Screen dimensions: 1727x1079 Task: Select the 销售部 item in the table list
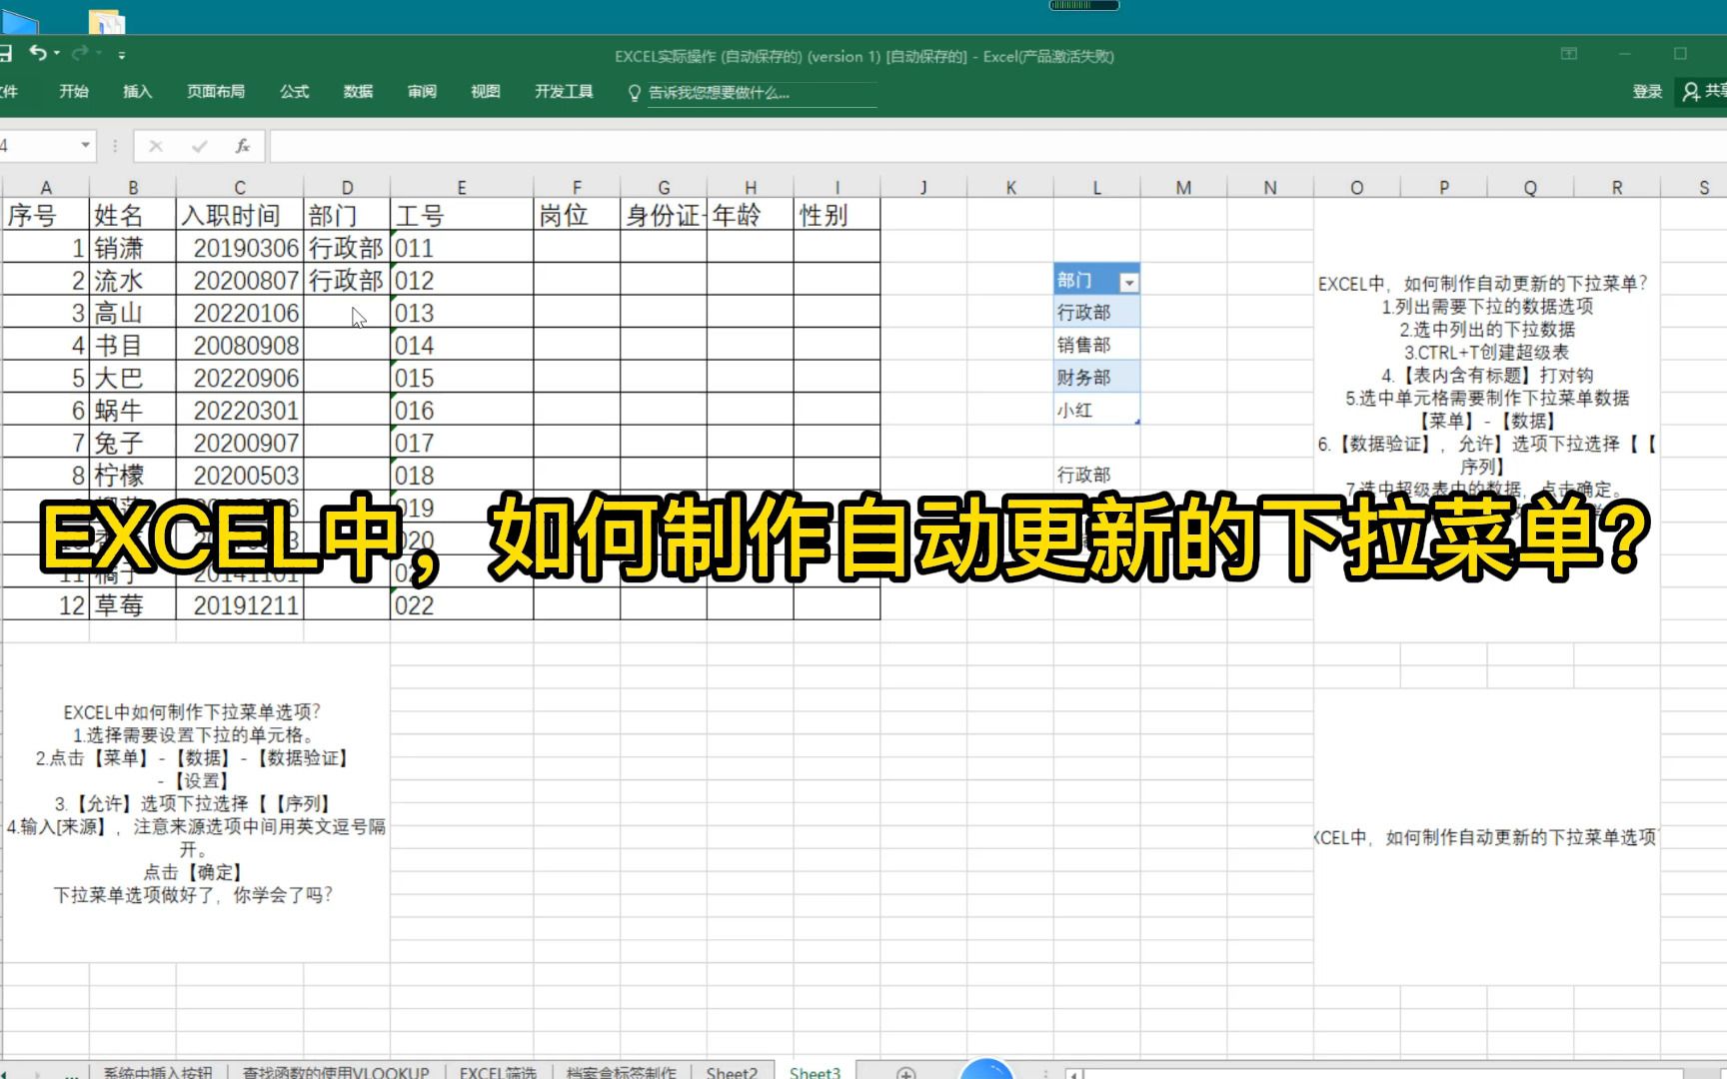tap(1096, 345)
